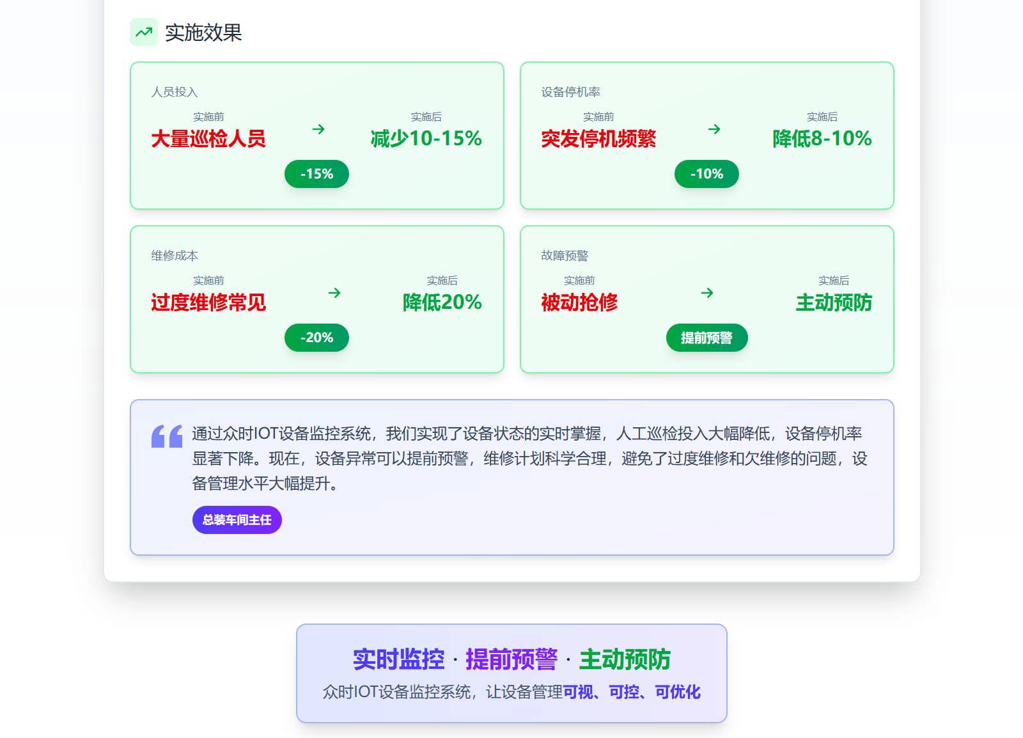Click the green 减少10-15% result text
The height and width of the screenshot is (738, 1023).
[426, 139]
